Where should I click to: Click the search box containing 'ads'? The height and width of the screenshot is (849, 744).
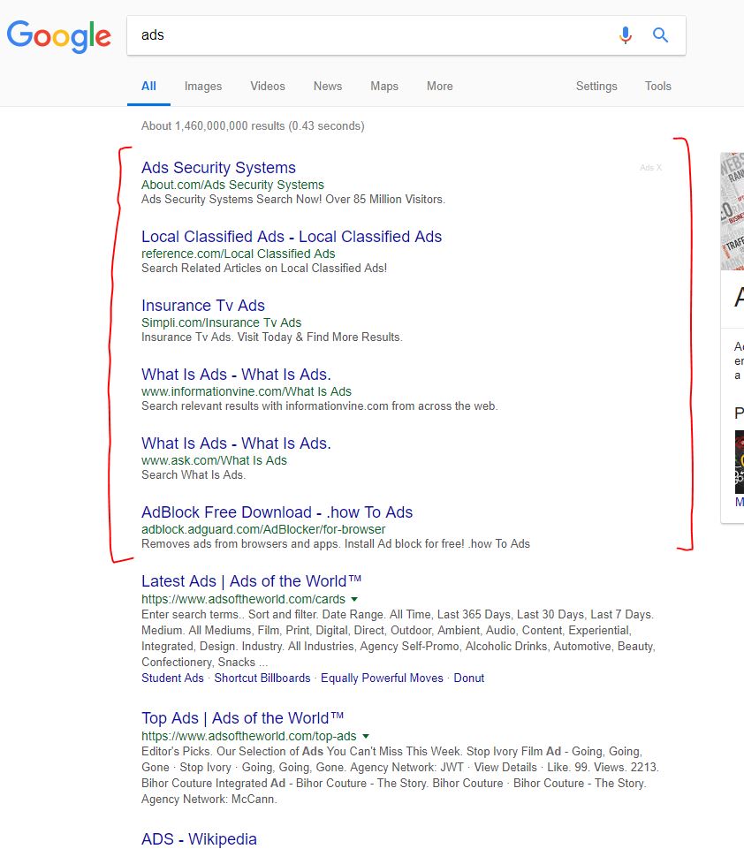click(x=406, y=35)
